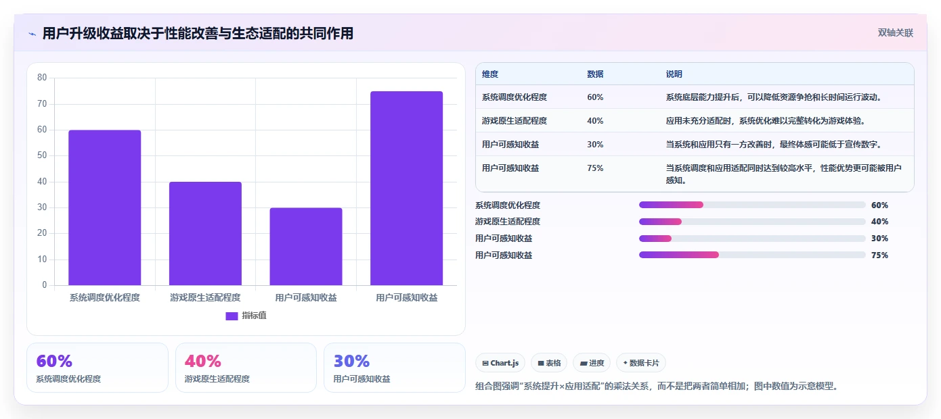The height and width of the screenshot is (419, 941).
Task: Select the Chart.js chip
Action: pos(500,363)
